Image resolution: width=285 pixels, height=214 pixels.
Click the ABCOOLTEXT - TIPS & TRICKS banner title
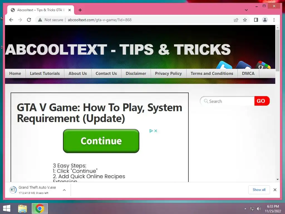(118, 50)
